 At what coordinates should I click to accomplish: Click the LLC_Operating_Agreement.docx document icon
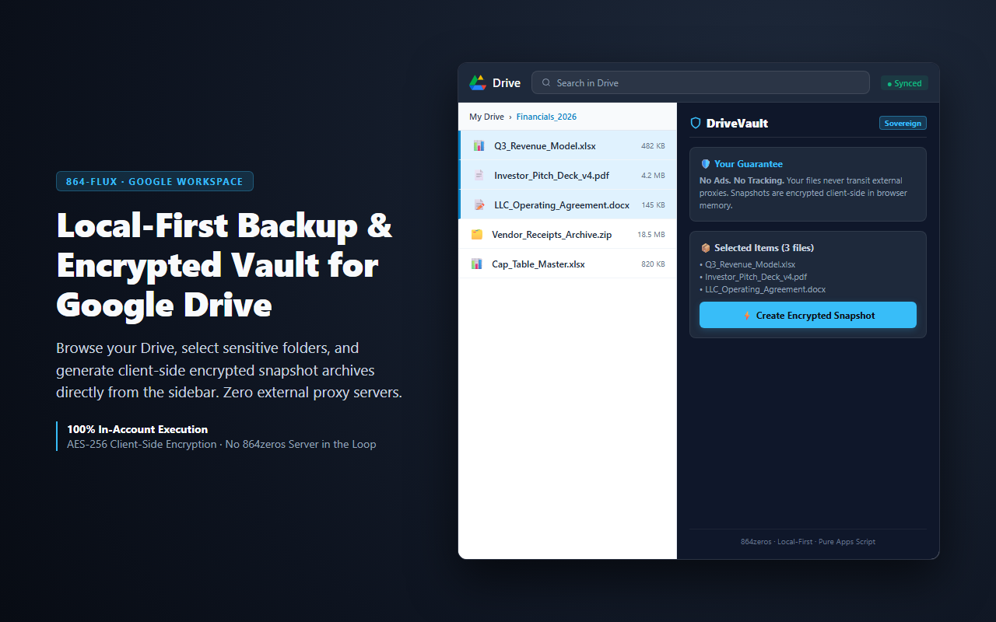[x=479, y=204]
